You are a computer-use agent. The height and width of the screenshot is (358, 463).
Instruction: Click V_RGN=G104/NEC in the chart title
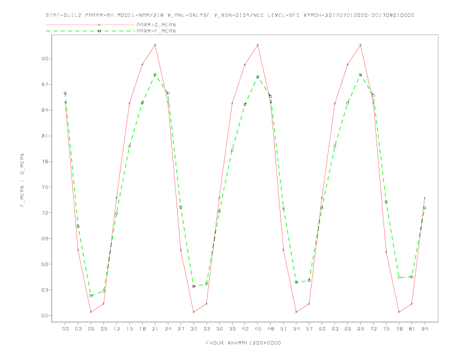coord(239,15)
